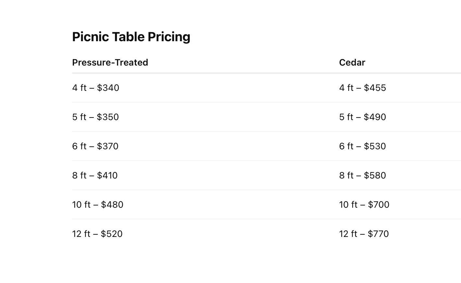Click the Picnic Table Pricing heading
461x283 pixels.
point(131,37)
